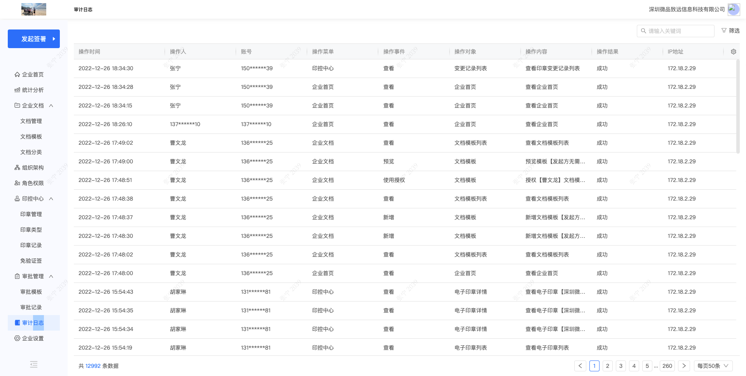Click the 审批管理 clipboard icon
The width and height of the screenshot is (746, 376).
click(x=17, y=276)
